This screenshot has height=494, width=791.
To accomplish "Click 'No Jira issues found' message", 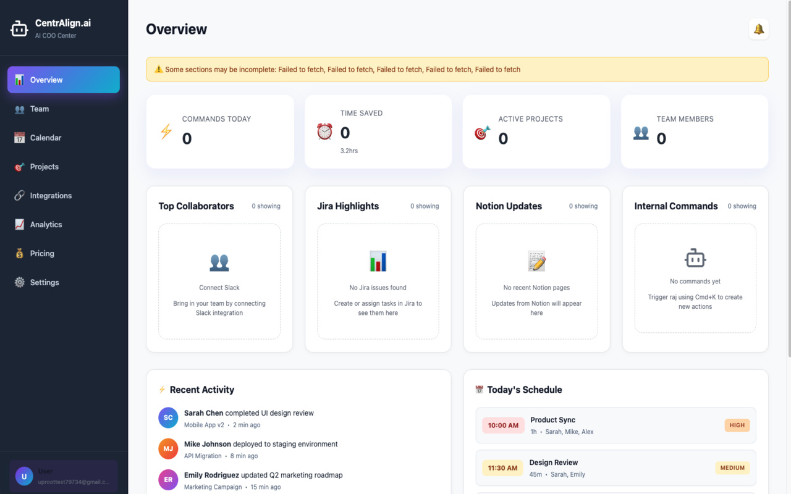I will [378, 288].
